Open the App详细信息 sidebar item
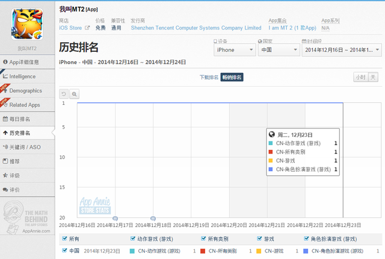Screen dimensions: 385x259 point(27,62)
